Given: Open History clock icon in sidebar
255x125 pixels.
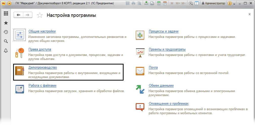Looking at the screenshot, I should (6, 32).
